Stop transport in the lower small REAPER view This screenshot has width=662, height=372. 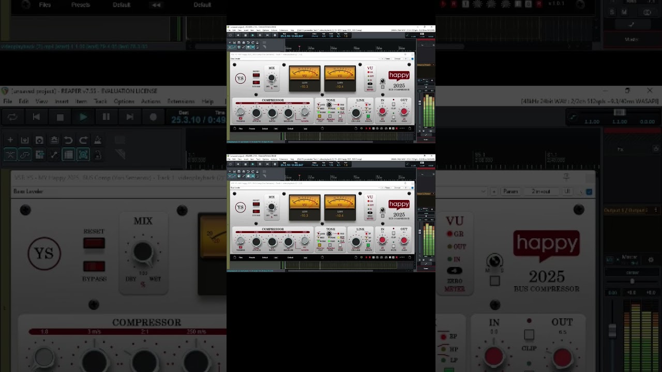coord(246,164)
